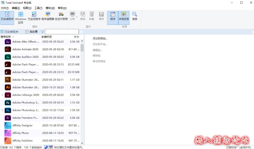Image resolution: width=254 pixels, height=149 pixels.
Task: Select the Affinity Designer icon in list
Action: pyautogui.click(x=8, y=126)
